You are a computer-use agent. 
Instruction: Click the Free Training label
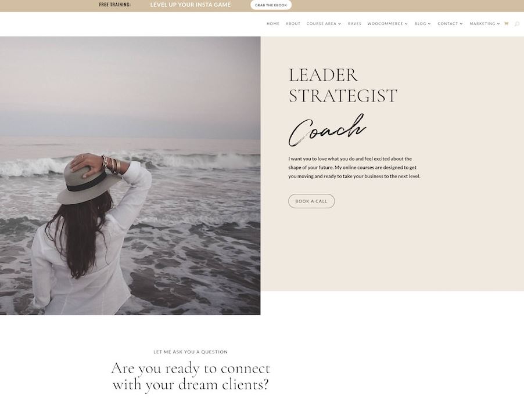(x=115, y=5)
